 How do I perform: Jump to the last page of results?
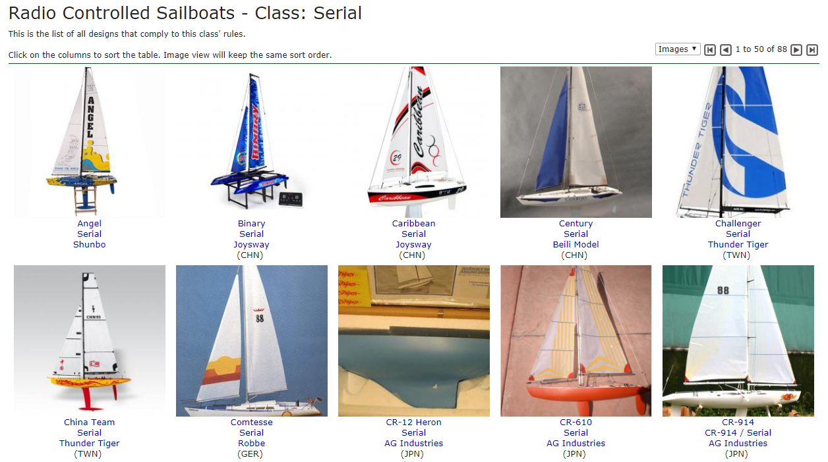(x=812, y=50)
